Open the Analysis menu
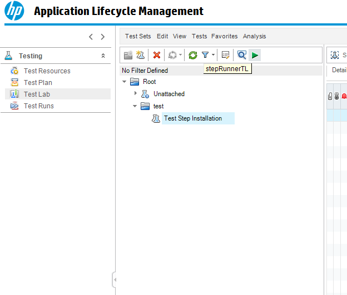 pyautogui.click(x=255, y=36)
